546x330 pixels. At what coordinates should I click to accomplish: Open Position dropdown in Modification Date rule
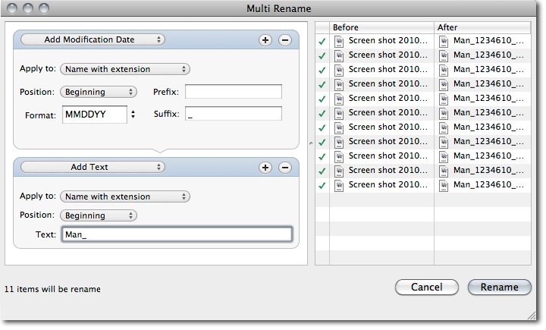[x=99, y=92]
